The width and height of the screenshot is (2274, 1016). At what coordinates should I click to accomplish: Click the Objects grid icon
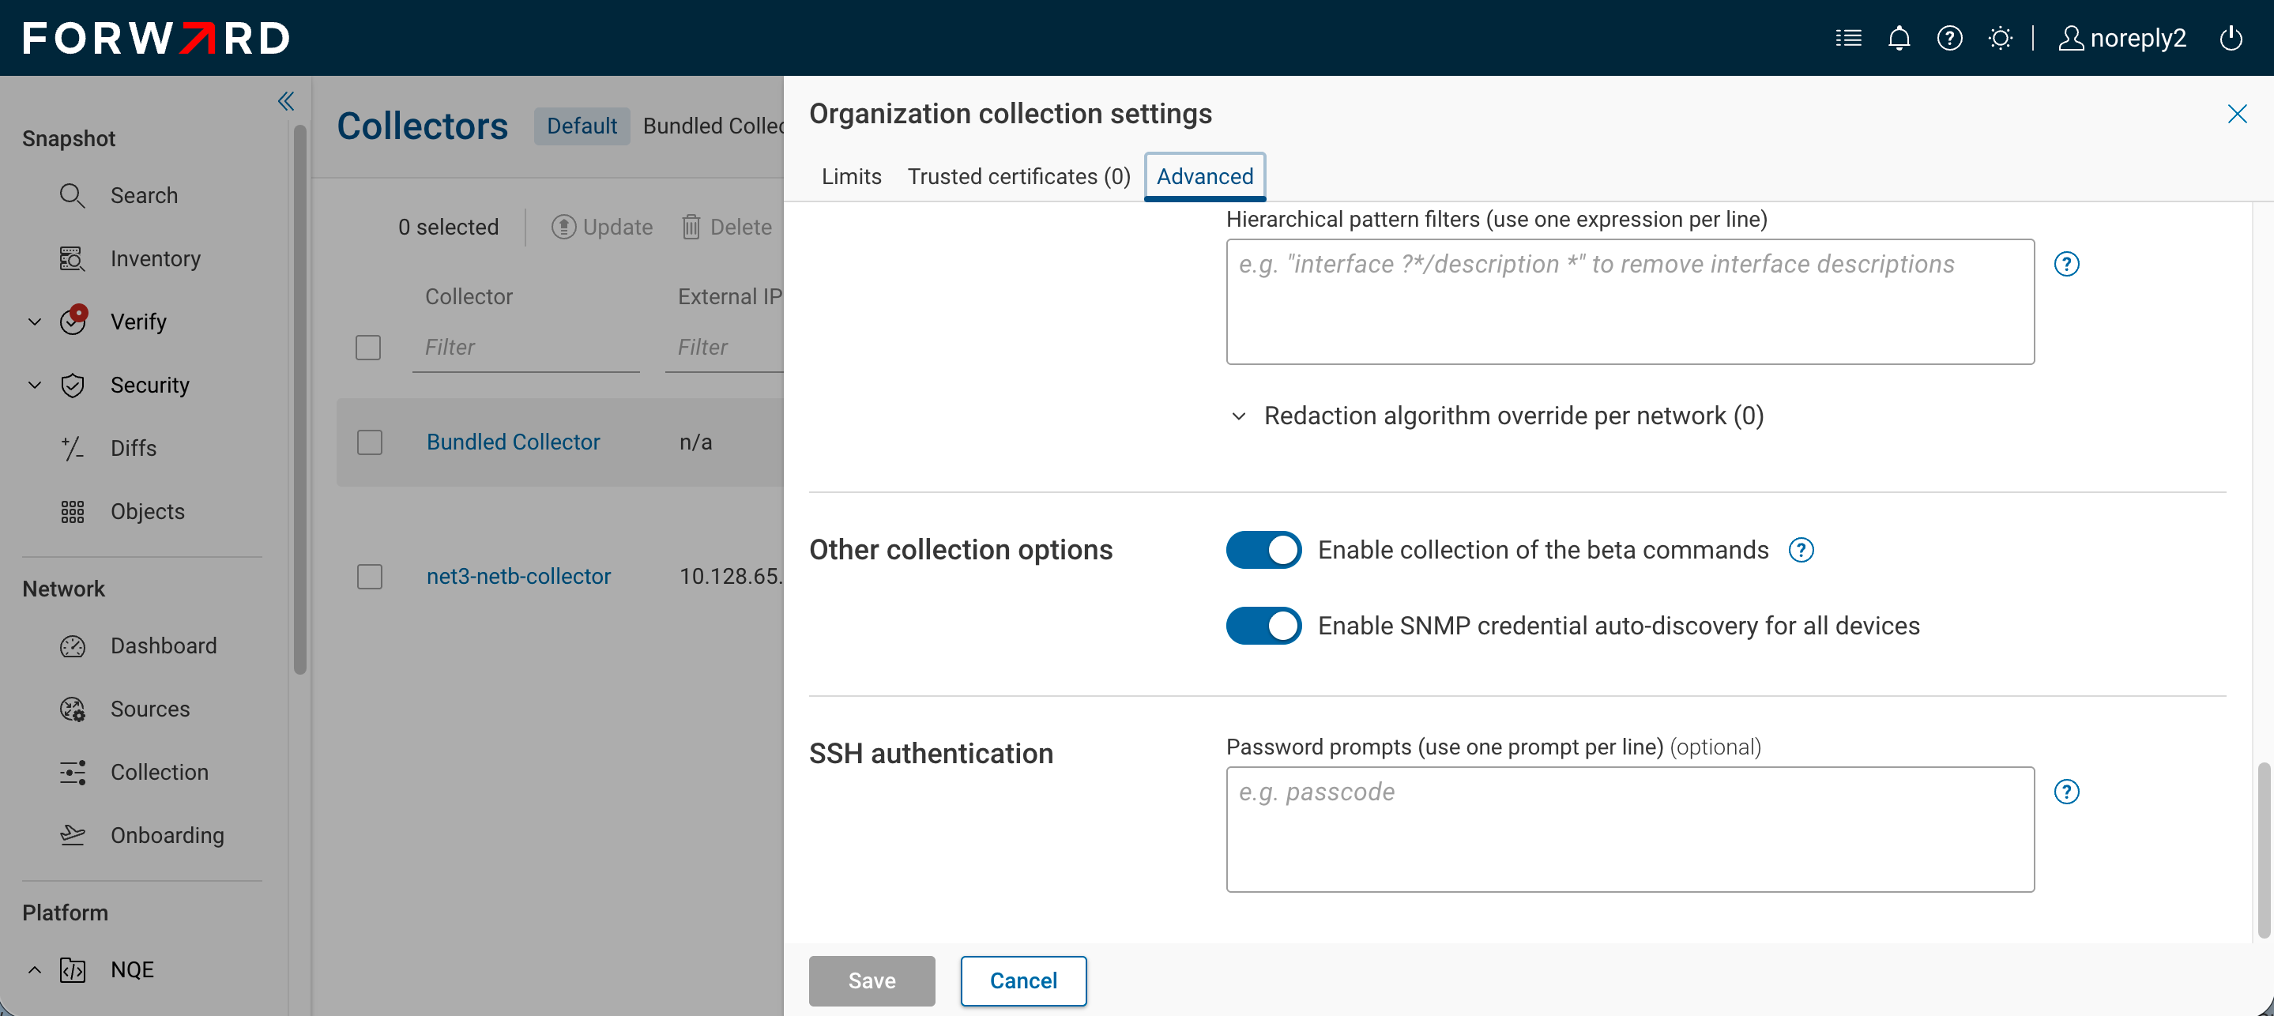[73, 512]
